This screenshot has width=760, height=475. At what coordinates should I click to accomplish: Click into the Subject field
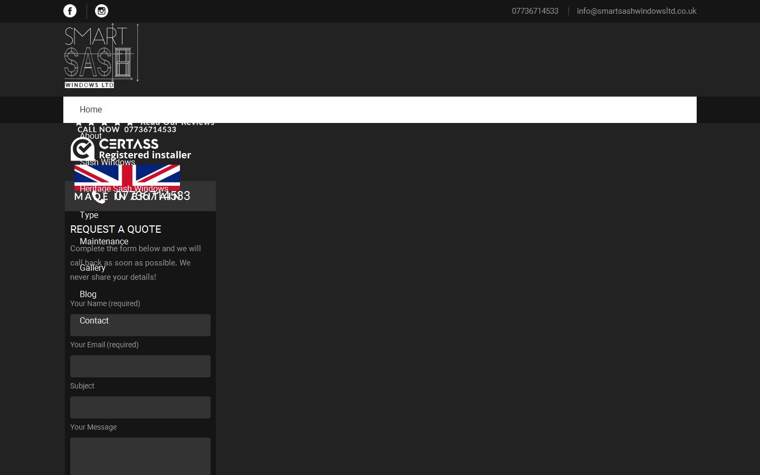[x=140, y=407]
